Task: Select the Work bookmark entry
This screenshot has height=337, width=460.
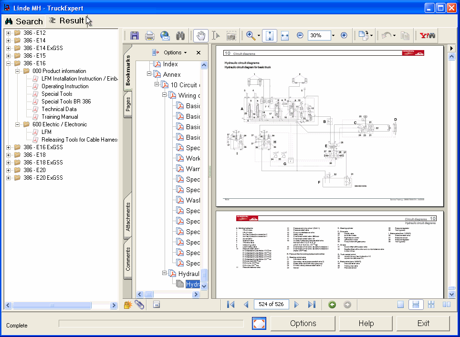Action: [x=193, y=159]
